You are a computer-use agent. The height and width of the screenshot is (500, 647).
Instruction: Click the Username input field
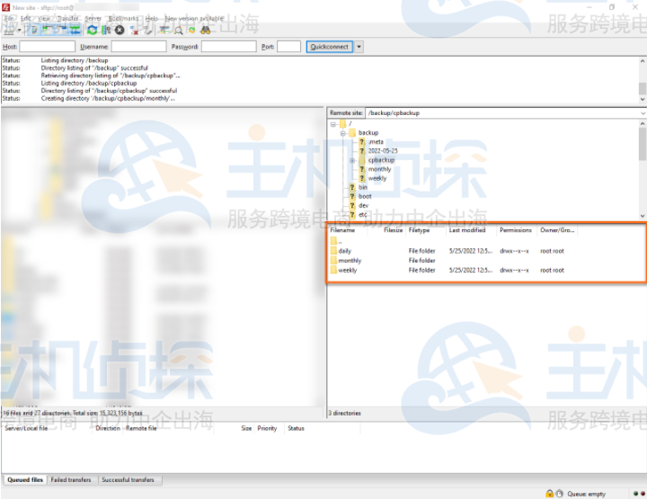138,47
